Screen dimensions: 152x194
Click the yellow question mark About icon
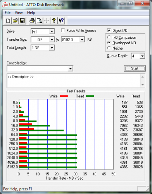54,21
